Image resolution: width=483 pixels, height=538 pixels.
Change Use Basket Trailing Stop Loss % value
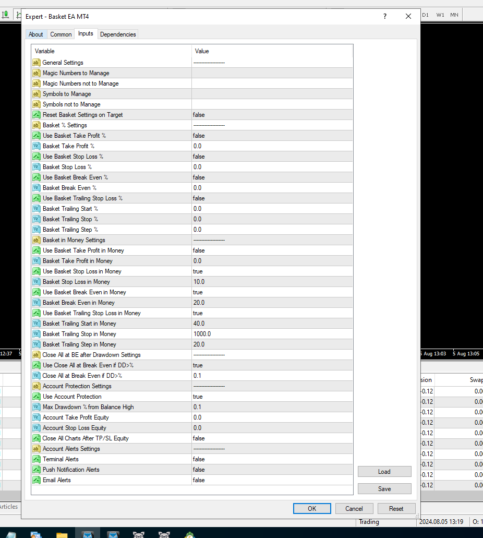click(x=272, y=198)
